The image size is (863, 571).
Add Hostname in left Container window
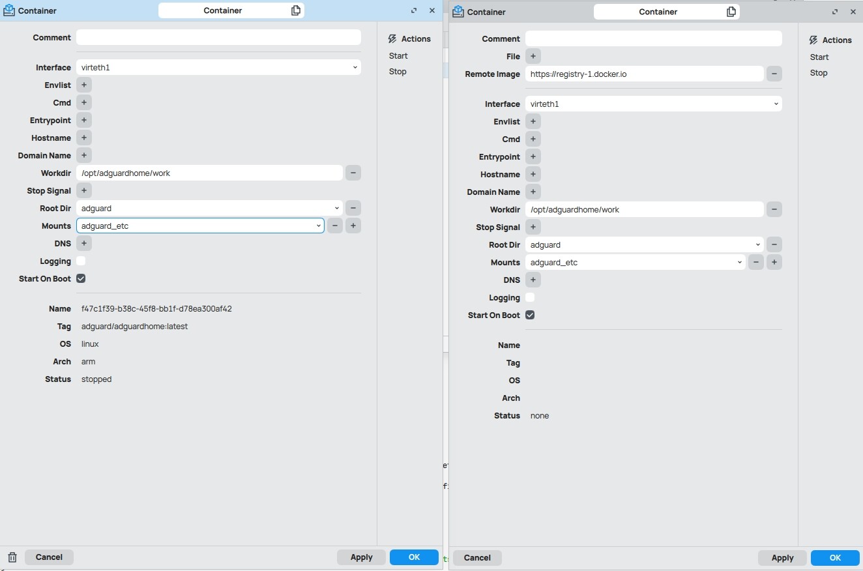(x=84, y=138)
